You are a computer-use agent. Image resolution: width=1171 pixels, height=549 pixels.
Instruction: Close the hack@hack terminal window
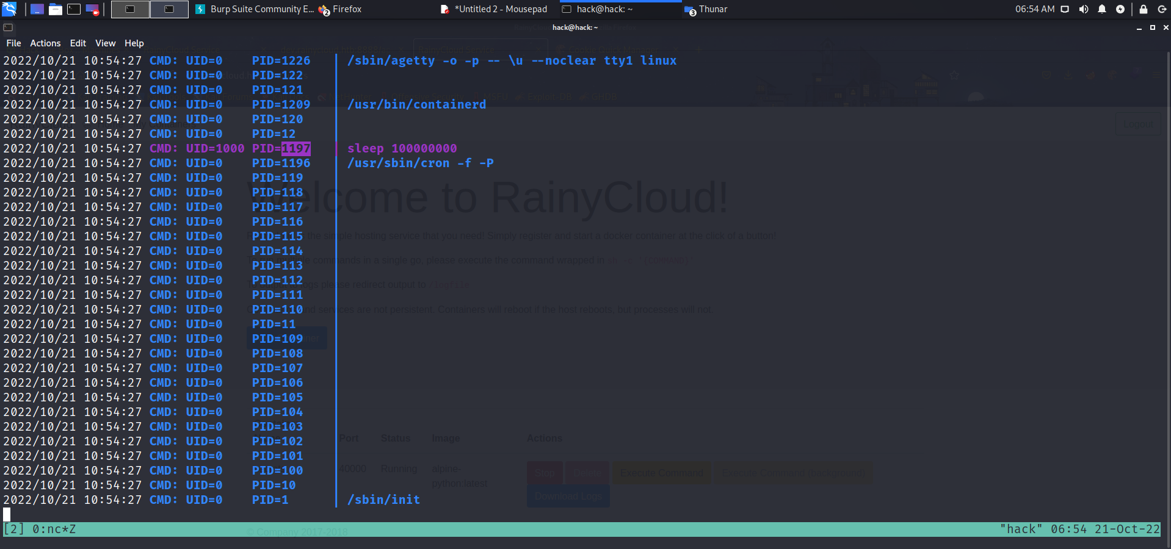(1166, 27)
